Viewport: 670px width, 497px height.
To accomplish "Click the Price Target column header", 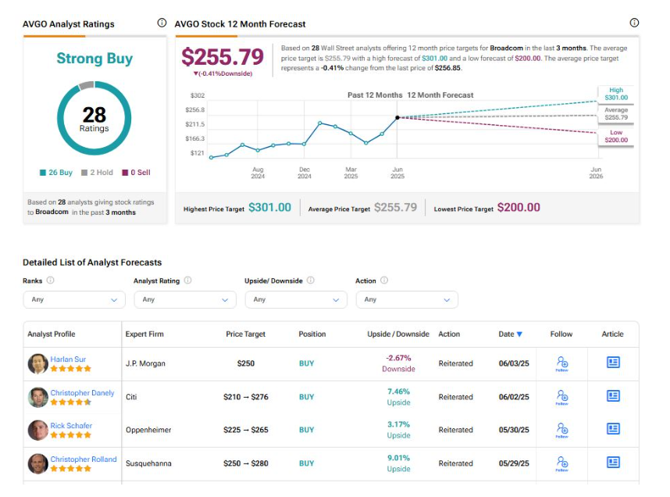I will (246, 334).
